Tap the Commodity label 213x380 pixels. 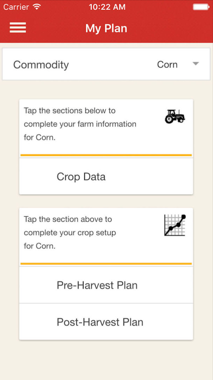41,65
